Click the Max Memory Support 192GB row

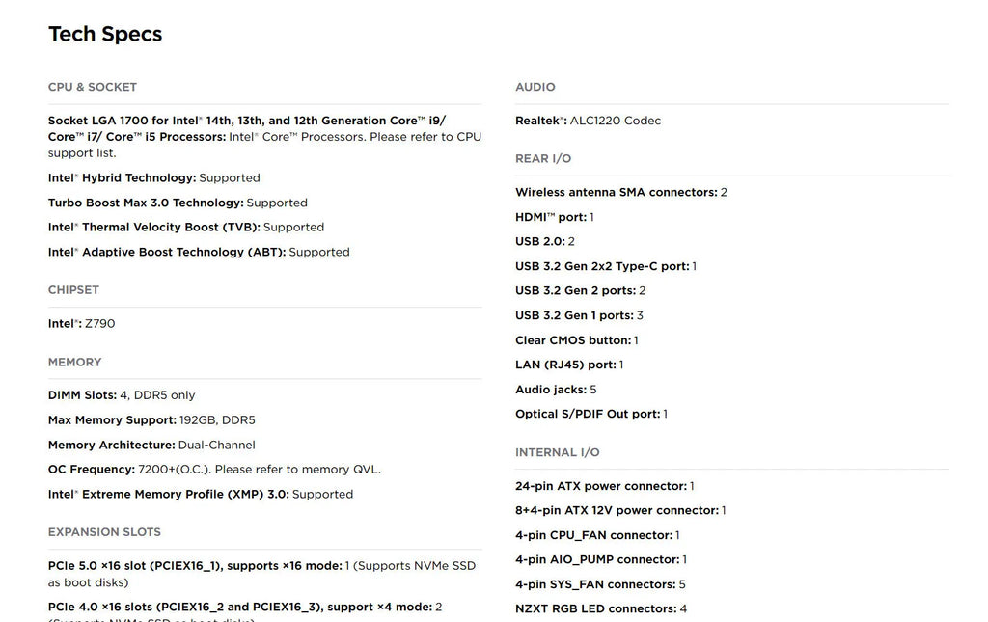pos(151,419)
